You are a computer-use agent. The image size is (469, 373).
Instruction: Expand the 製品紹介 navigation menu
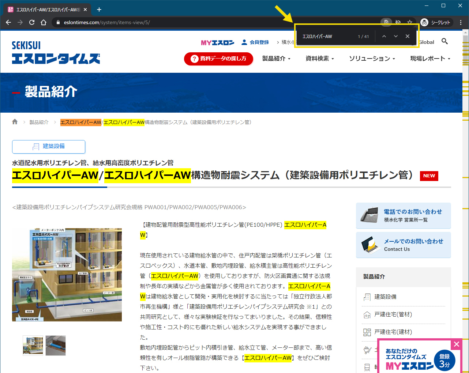[x=276, y=59]
